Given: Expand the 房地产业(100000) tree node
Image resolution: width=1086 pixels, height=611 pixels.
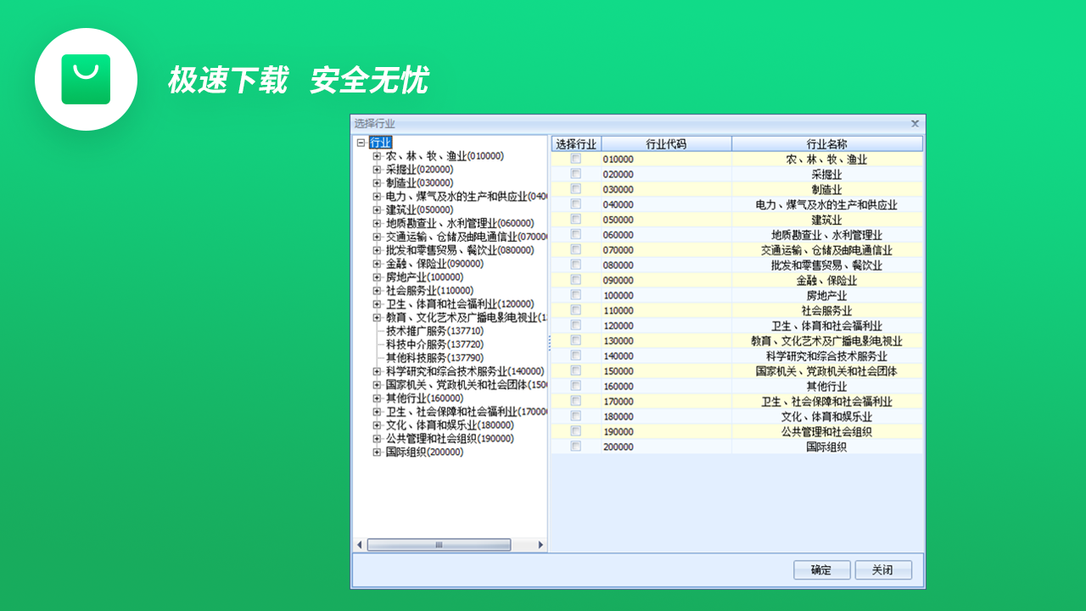Looking at the screenshot, I should (x=376, y=277).
